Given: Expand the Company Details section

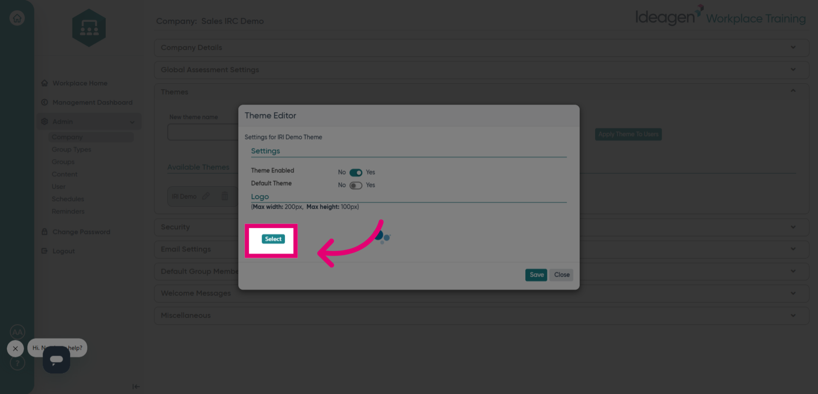Looking at the screenshot, I should (x=481, y=48).
